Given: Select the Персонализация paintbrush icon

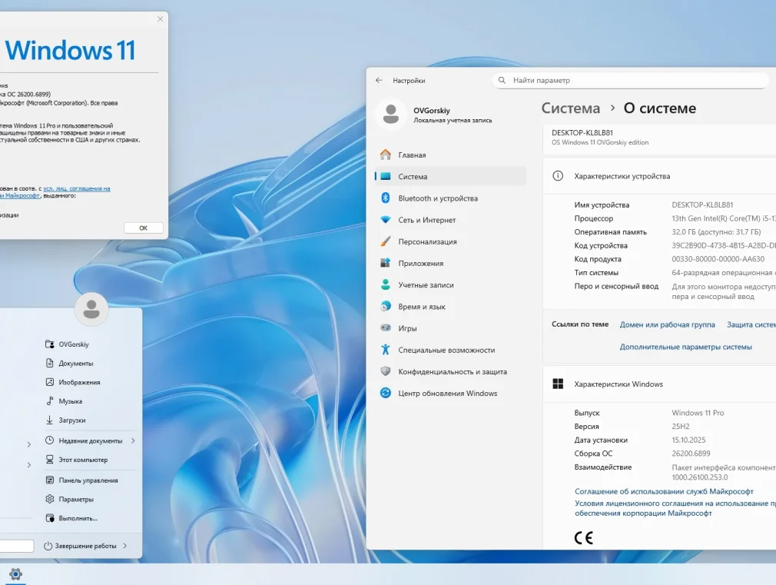Looking at the screenshot, I should pyautogui.click(x=386, y=241).
